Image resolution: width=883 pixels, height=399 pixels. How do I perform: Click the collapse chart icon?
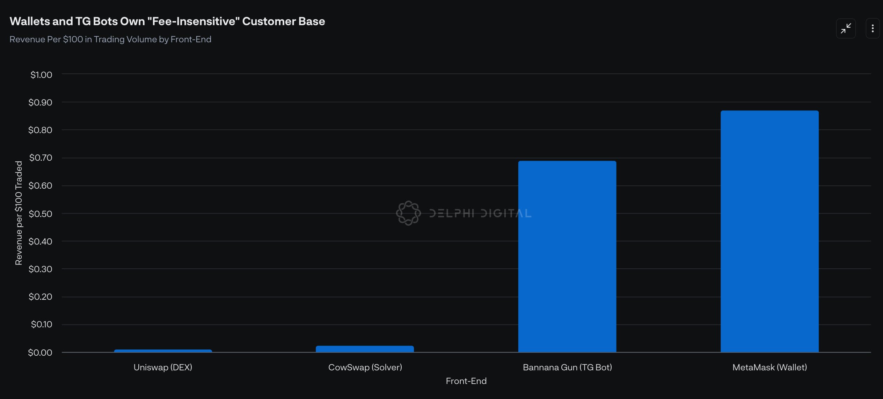pyautogui.click(x=845, y=28)
